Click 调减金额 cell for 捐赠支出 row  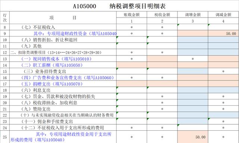pos(223,84)
